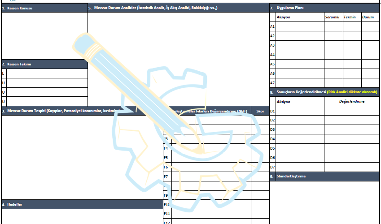
Task: Click the "Skor" column header
Action: point(260,111)
